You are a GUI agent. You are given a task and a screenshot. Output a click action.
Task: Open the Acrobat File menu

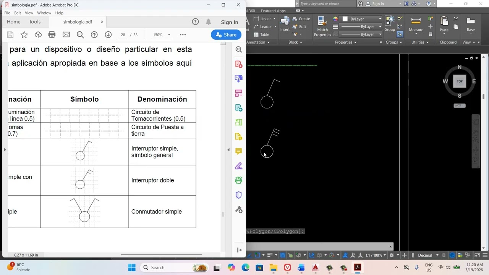[7, 13]
